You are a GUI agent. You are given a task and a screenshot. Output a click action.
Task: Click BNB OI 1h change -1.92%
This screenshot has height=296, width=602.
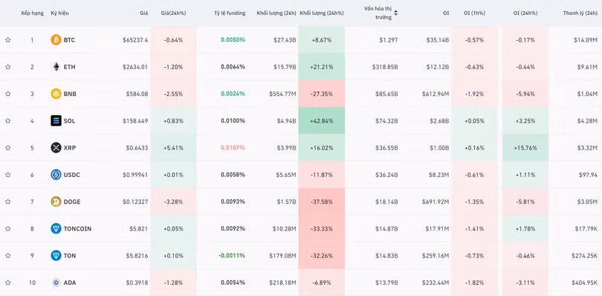[474, 94]
